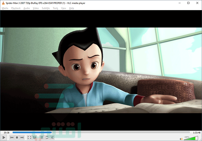Image resolution: width=202 pixels, height=141 pixels.
Task: Click the VLC cone icon in title bar
Action: (x=3, y=3)
